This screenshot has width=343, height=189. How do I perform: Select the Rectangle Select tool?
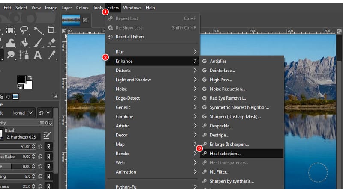tap(11, 30)
